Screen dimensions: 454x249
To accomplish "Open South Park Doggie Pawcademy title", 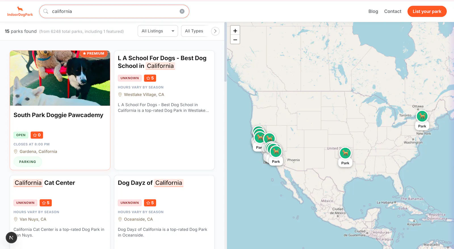I will point(58,115).
